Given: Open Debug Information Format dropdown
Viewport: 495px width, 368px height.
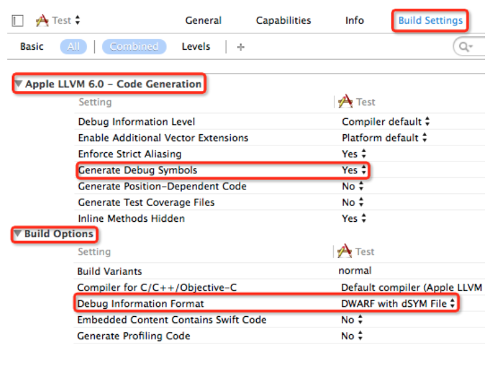Looking at the screenshot, I should click(x=398, y=304).
